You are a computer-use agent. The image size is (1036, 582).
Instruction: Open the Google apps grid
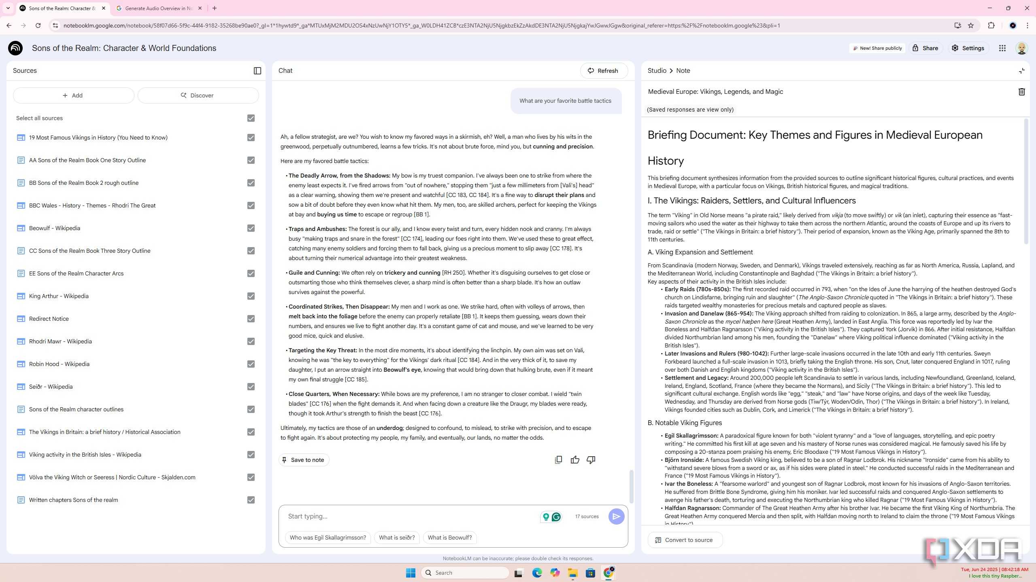click(x=1002, y=48)
